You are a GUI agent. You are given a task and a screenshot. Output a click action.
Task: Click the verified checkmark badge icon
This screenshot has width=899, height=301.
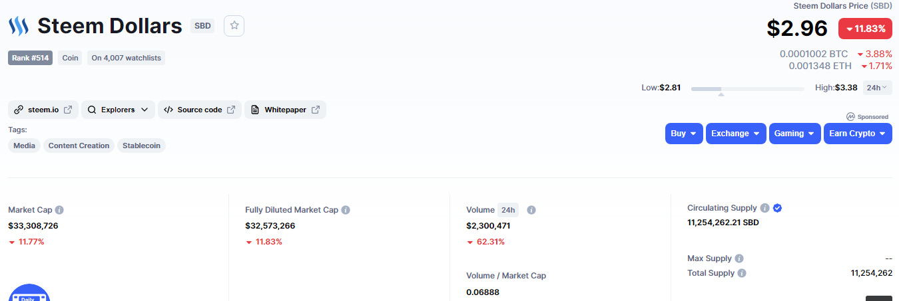777,208
